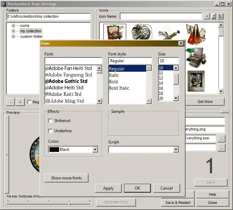Screen dimensions: 233x210
Task: Click the previous preview arrow
Action: coord(7,155)
